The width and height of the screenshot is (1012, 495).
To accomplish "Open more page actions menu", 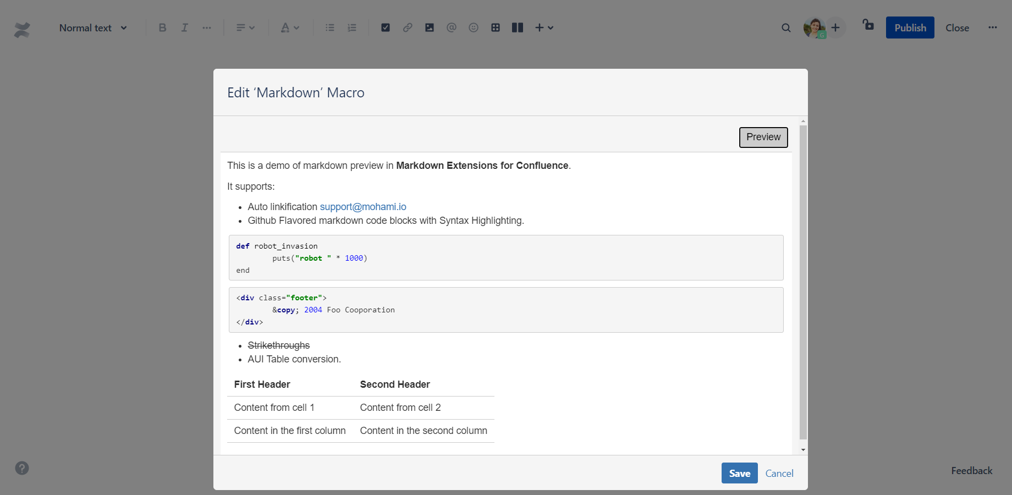I will (x=993, y=28).
